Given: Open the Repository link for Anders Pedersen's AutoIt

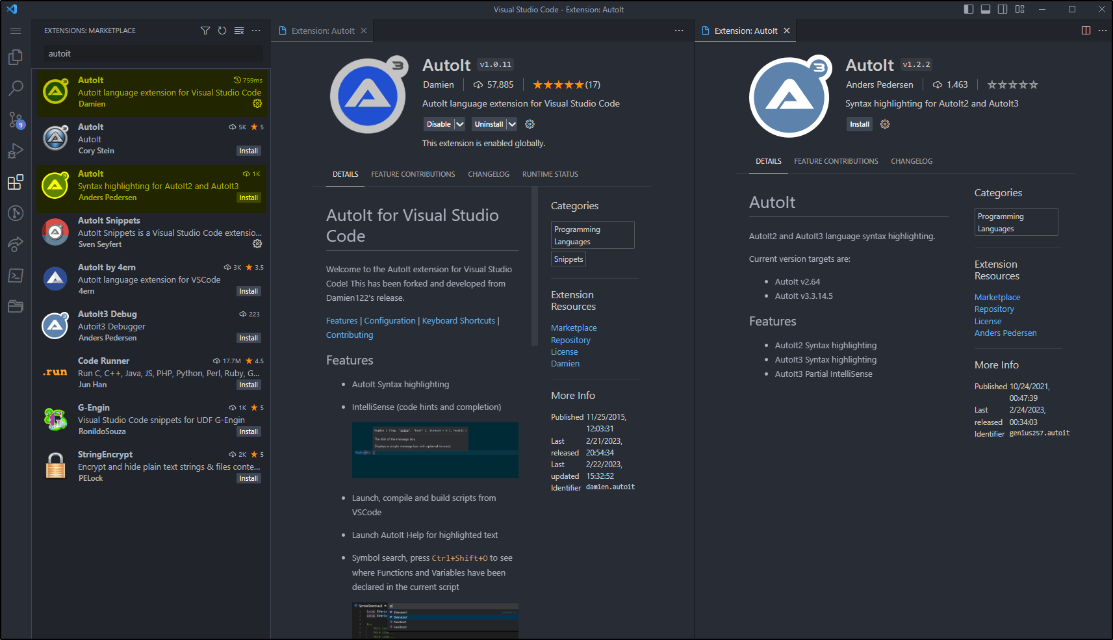Looking at the screenshot, I should tap(993, 309).
